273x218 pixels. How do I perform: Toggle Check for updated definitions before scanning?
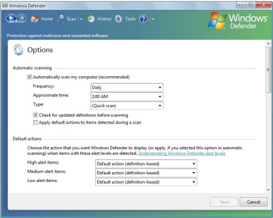click(35, 115)
